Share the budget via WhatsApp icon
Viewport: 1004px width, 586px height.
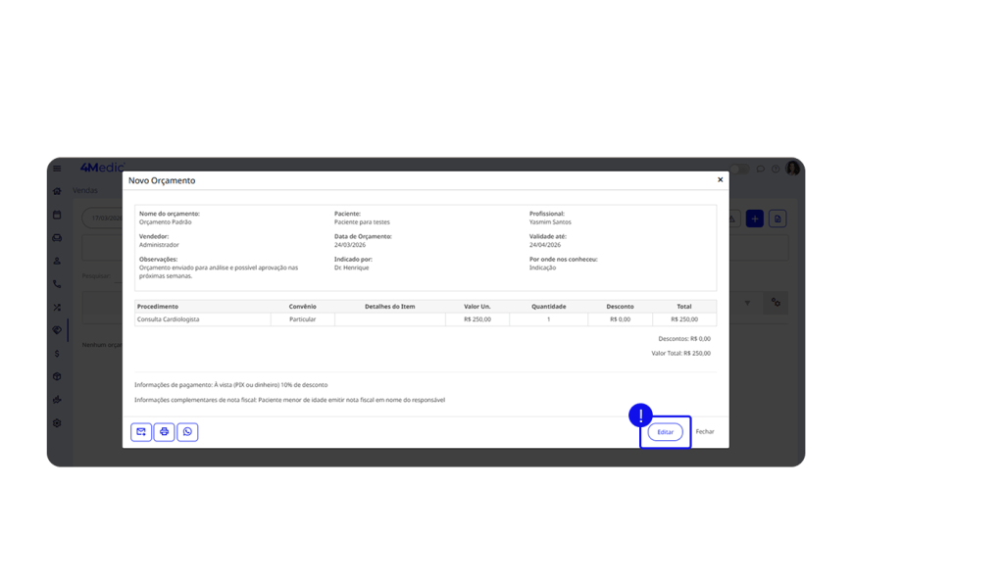(x=187, y=431)
